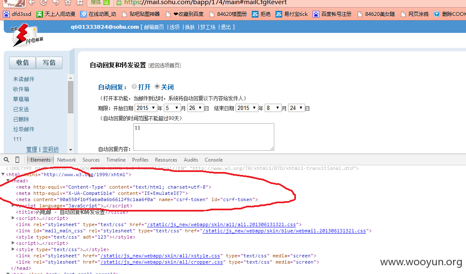Open the start day 26 dropdown
Screen dimensions: 466x274
(x=195, y=108)
